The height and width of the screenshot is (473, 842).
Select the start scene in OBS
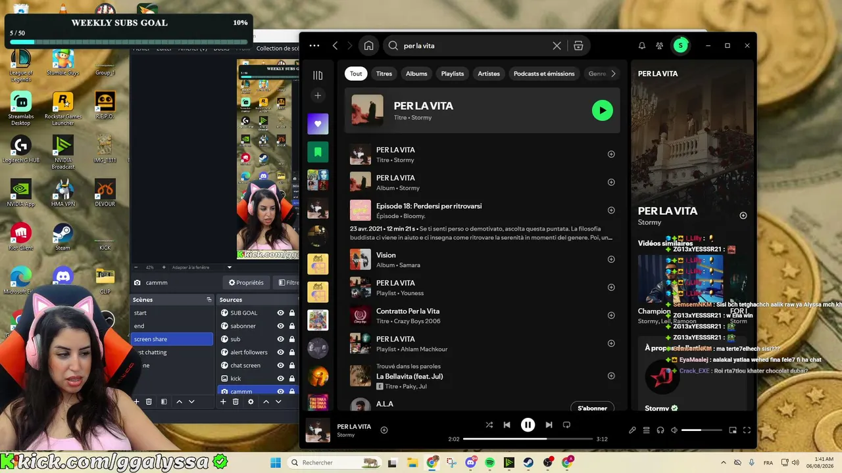point(172,313)
